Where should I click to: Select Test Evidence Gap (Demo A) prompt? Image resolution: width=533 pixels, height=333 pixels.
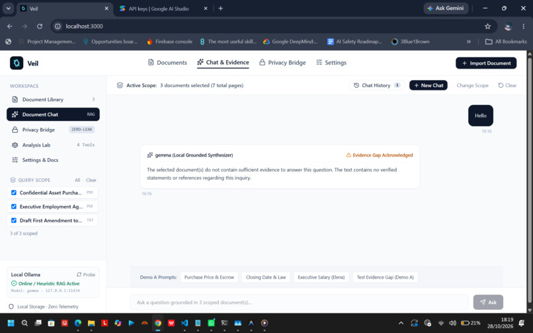click(x=385, y=277)
